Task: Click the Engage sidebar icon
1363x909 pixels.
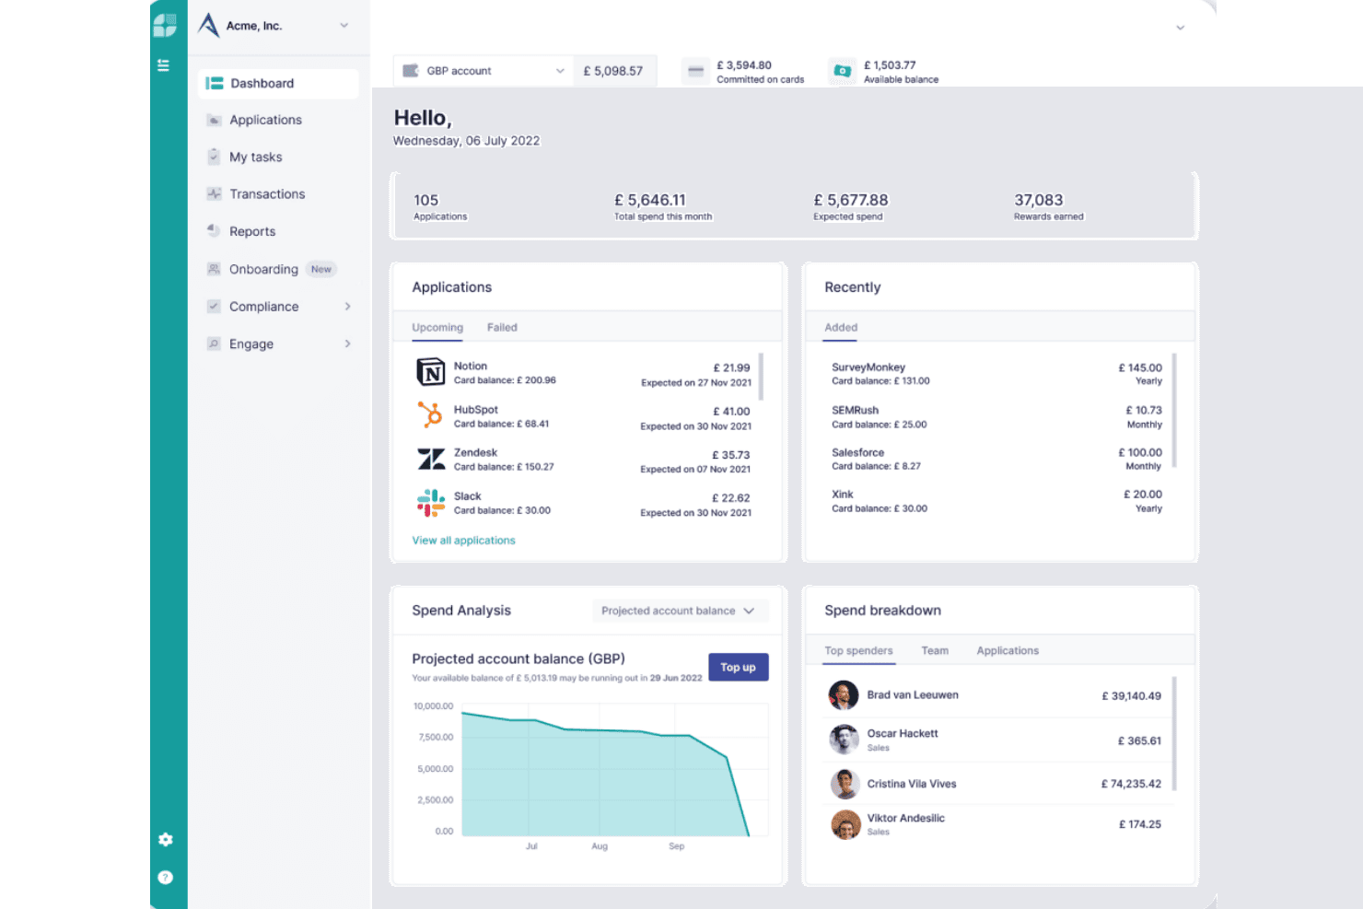Action: coord(214,344)
